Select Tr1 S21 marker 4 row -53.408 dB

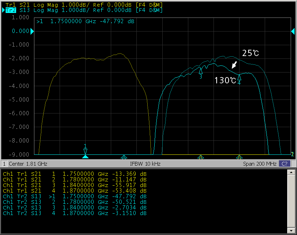click(75, 191)
